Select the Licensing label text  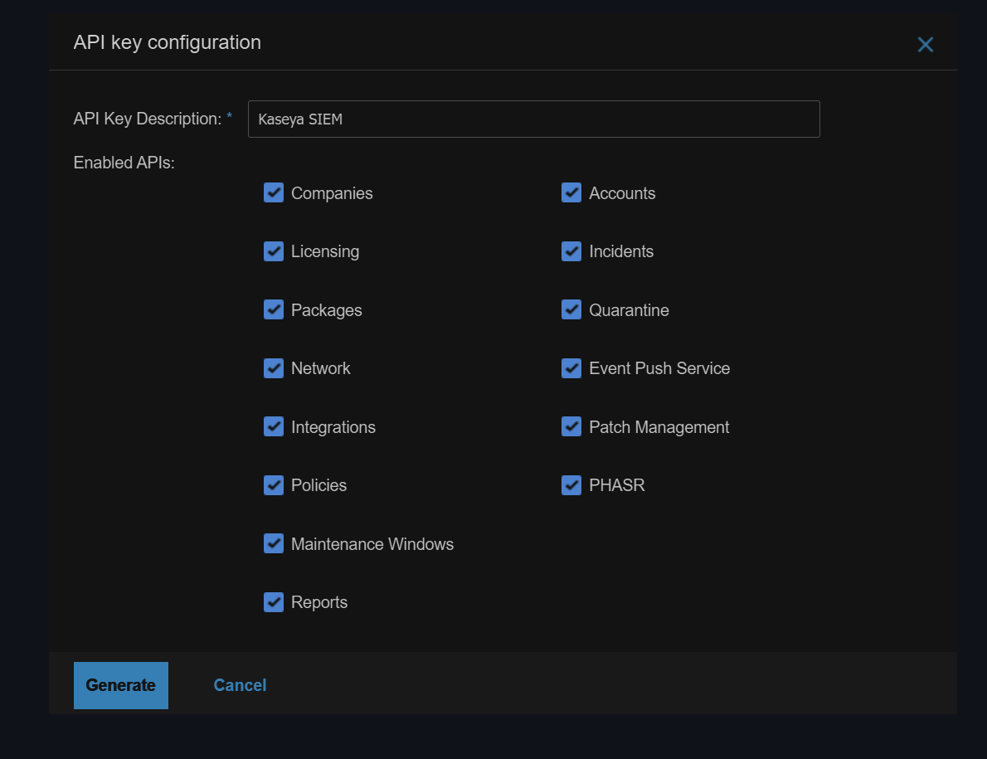click(x=325, y=251)
